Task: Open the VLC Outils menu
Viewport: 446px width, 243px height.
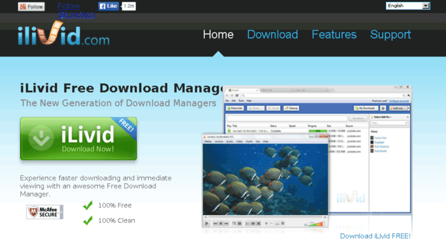Action: 249,141
